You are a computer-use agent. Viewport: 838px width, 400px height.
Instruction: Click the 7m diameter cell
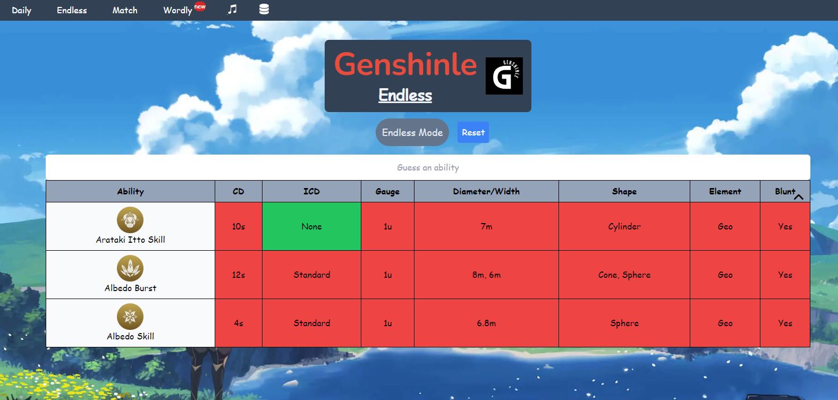486,226
